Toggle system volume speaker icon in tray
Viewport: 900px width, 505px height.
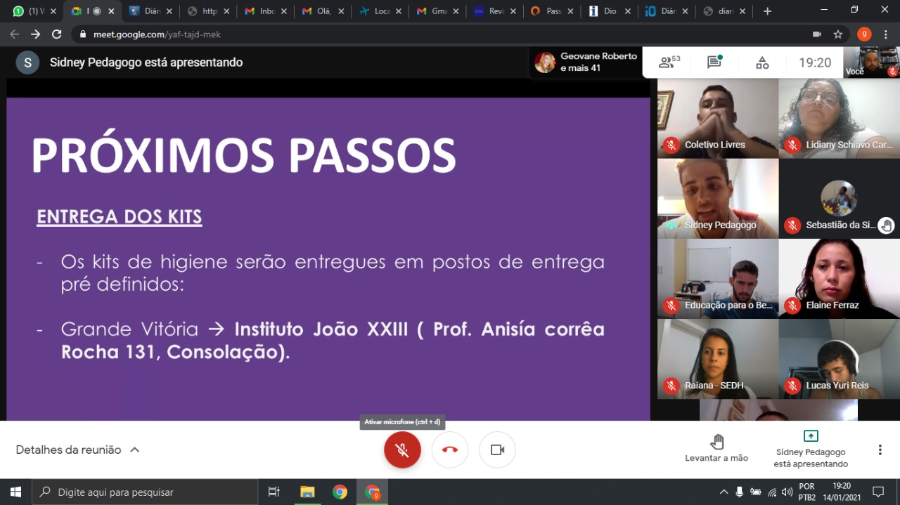(787, 492)
